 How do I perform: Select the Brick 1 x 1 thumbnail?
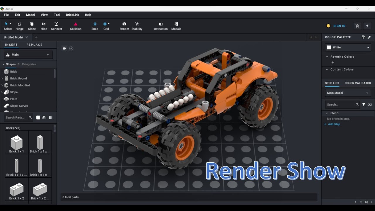click(x=17, y=142)
